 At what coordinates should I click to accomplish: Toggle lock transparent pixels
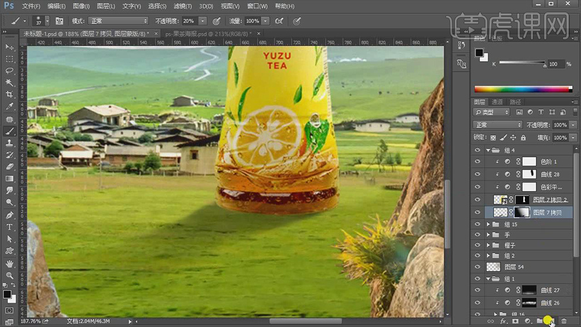pyautogui.click(x=493, y=137)
